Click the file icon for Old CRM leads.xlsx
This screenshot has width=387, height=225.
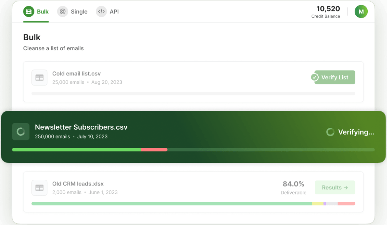point(39,187)
